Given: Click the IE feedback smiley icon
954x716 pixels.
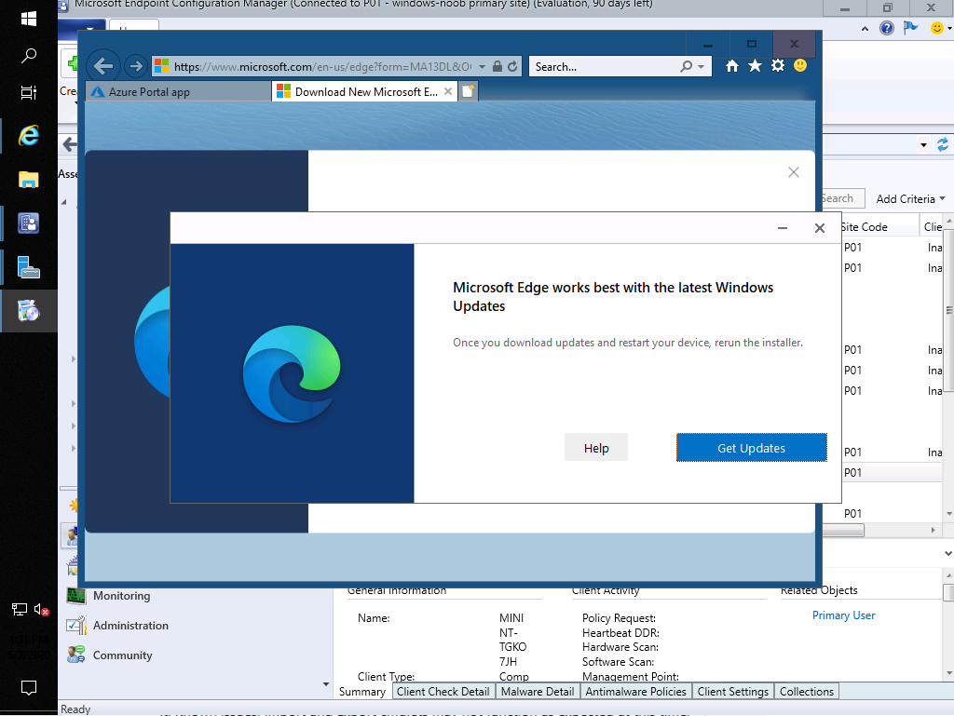Looking at the screenshot, I should (800, 66).
